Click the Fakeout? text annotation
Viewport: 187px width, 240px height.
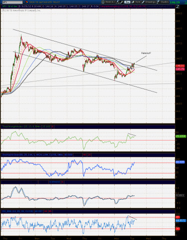(146, 53)
